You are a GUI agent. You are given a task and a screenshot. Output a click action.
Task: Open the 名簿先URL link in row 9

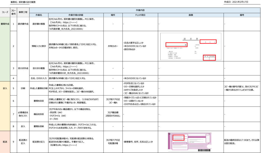coord(63,145)
